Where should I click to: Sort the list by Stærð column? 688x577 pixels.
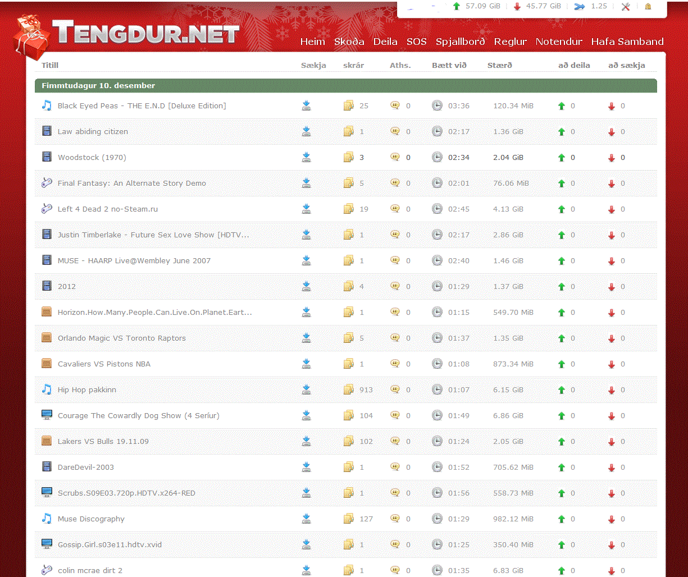[499, 65]
